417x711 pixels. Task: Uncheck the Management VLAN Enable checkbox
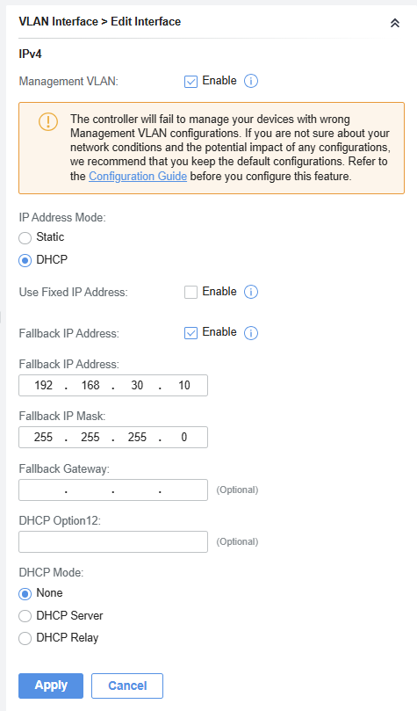(x=191, y=82)
